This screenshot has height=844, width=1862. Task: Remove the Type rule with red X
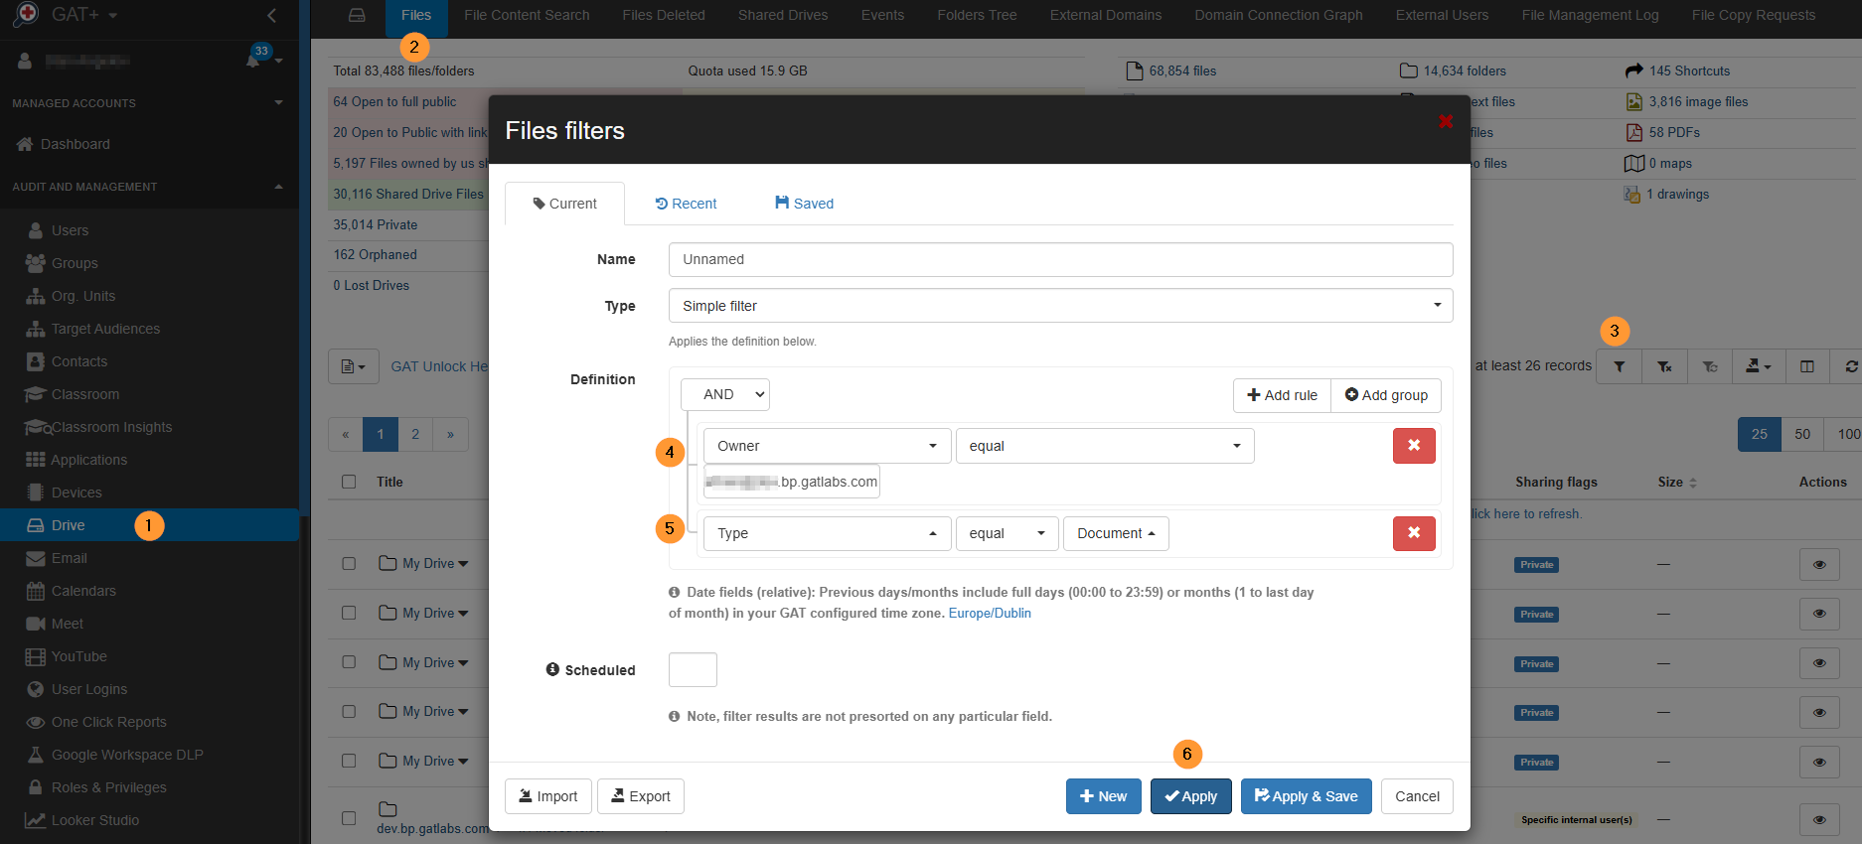1413,533
